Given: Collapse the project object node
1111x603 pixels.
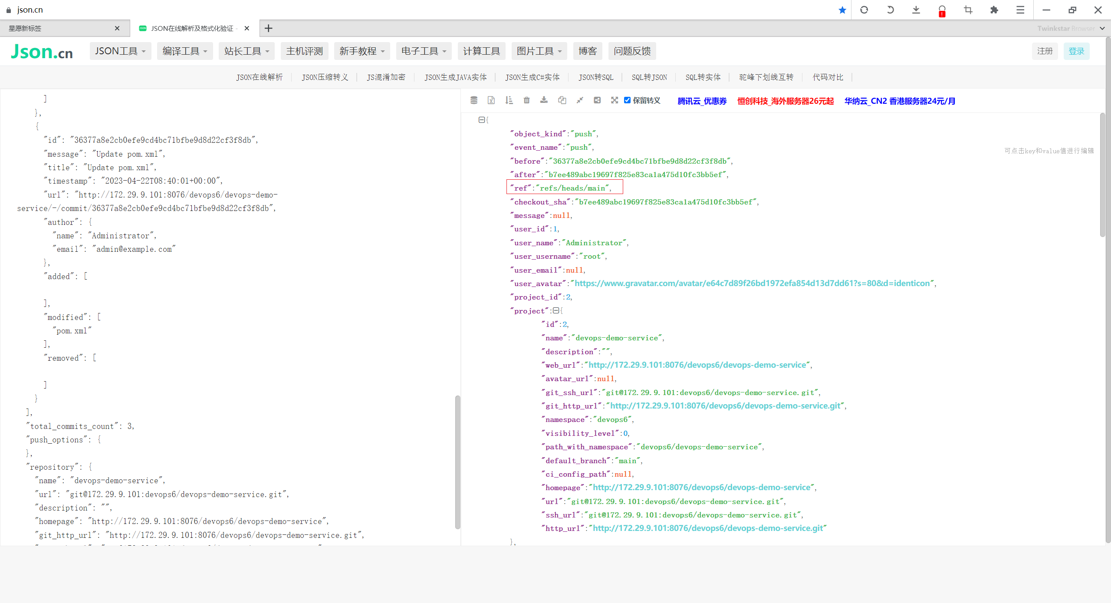Looking at the screenshot, I should click(556, 311).
